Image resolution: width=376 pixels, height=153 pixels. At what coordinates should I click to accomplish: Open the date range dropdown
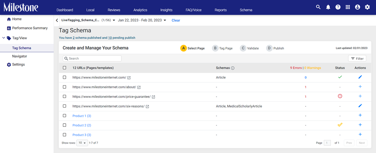point(142,20)
